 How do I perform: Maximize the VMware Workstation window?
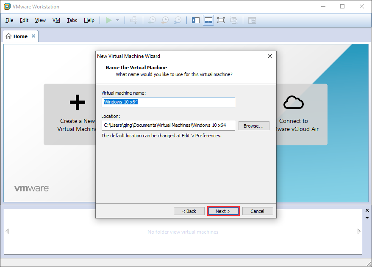coord(342,6)
